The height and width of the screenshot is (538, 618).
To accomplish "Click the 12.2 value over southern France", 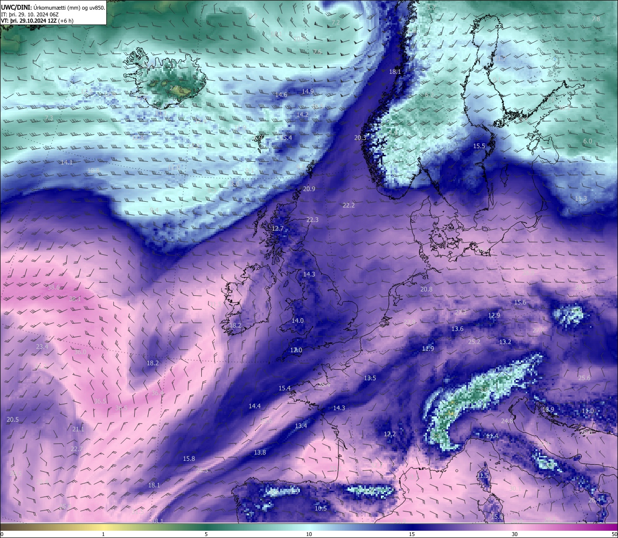I will tap(390, 434).
